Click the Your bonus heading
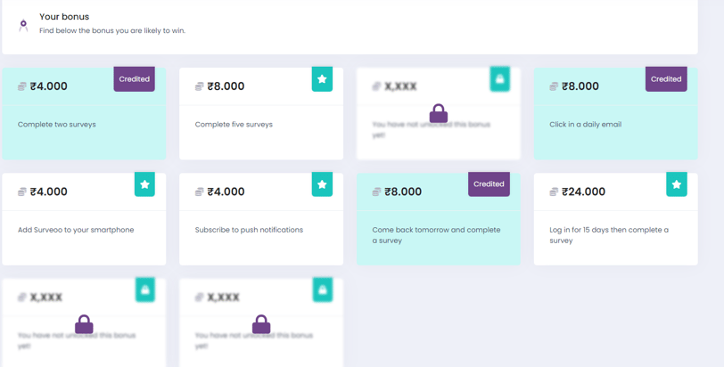724x367 pixels. pyautogui.click(x=64, y=17)
